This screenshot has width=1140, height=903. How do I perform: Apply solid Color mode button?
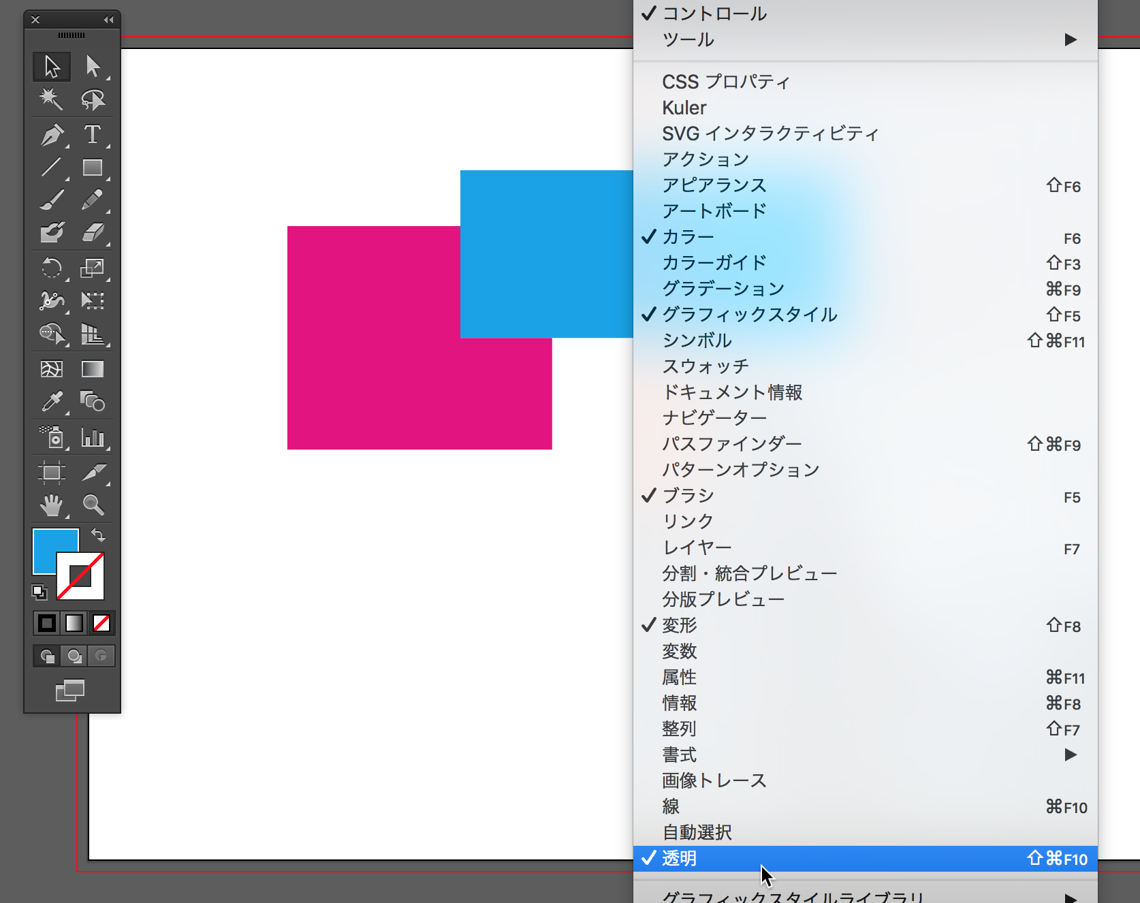click(x=47, y=623)
